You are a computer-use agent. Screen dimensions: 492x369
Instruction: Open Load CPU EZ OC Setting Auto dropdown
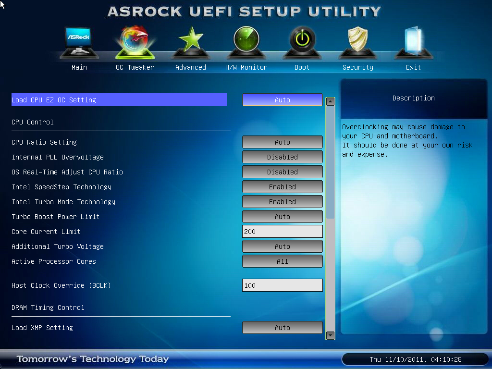coord(283,100)
